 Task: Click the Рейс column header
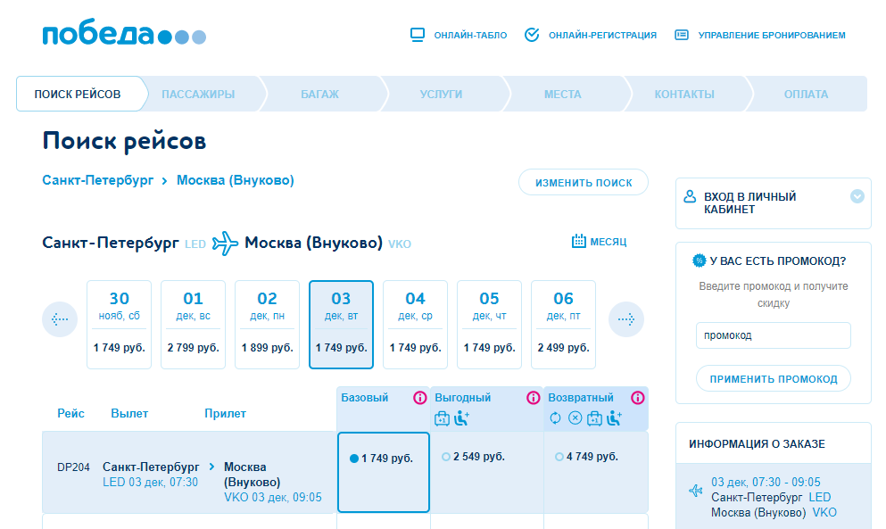point(70,413)
